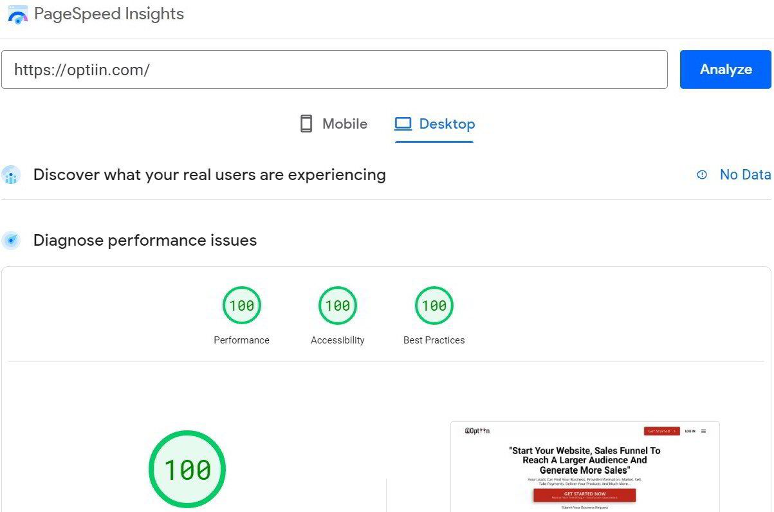Screen dimensions: 774x512
Task: Click the Accessibility 100 score gauge
Action: (337, 305)
